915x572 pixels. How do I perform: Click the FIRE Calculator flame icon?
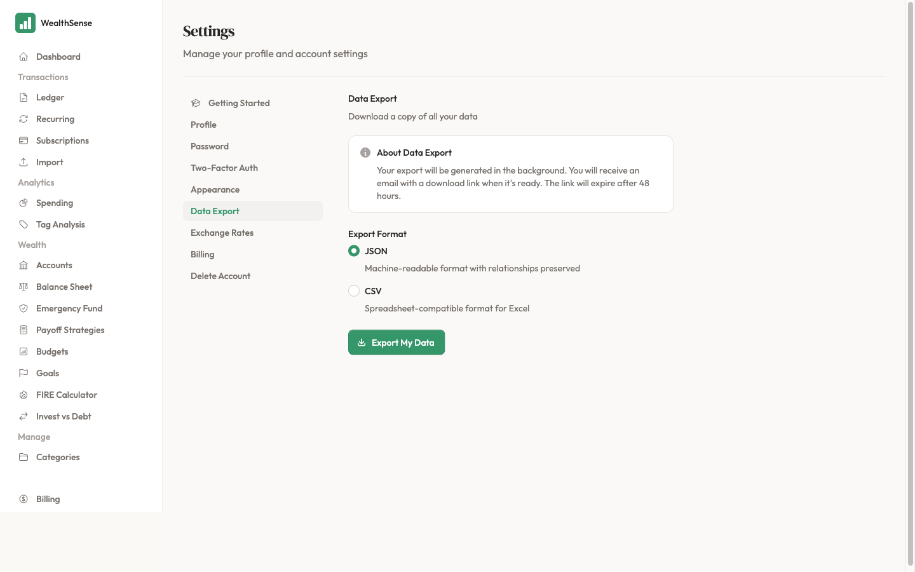(24, 395)
